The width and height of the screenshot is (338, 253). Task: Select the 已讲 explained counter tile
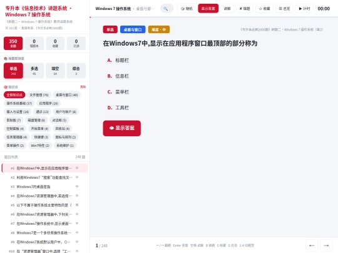76,43
